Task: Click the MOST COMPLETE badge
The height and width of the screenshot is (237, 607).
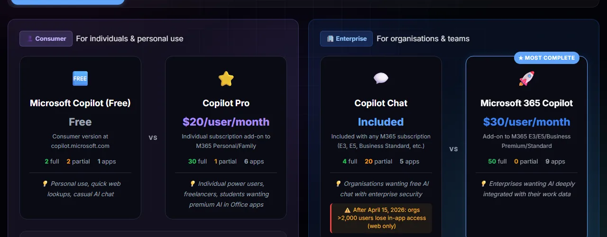Action: (546, 58)
